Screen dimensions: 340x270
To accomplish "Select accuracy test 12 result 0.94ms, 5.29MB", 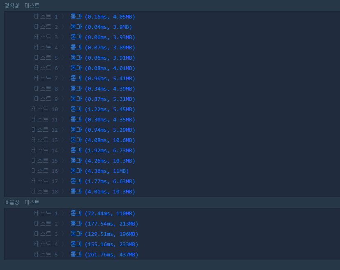I will coord(103,130).
